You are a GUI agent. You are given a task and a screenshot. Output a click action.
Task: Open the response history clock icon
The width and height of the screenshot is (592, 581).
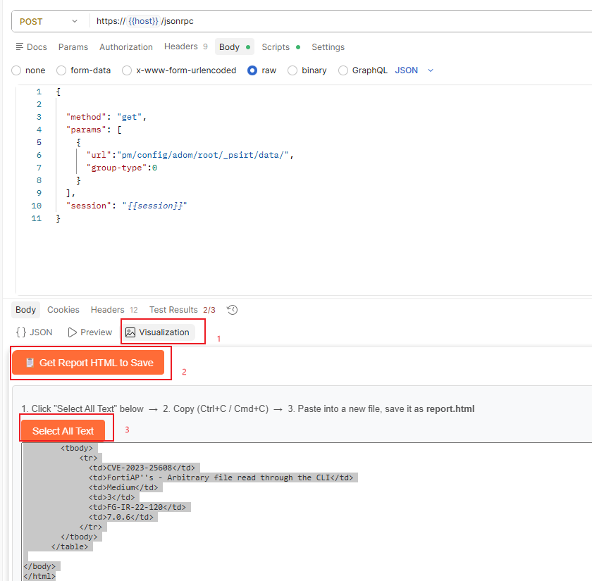pos(232,310)
